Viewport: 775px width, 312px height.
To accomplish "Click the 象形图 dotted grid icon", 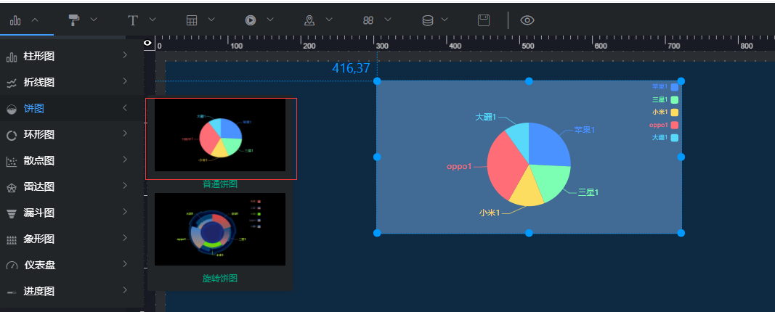I will pyautogui.click(x=12, y=240).
